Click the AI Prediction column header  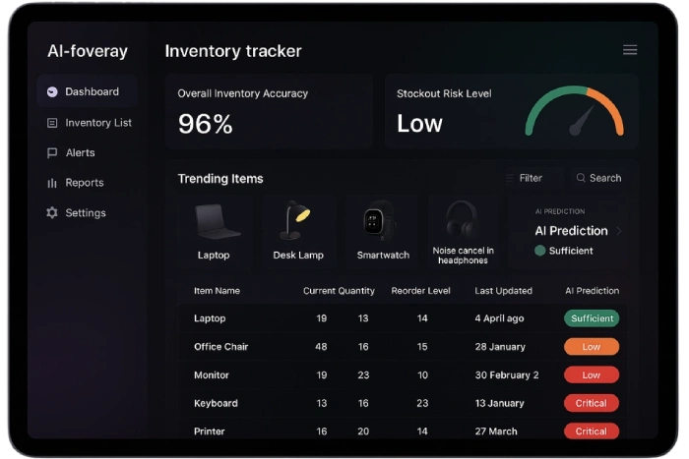(x=592, y=291)
